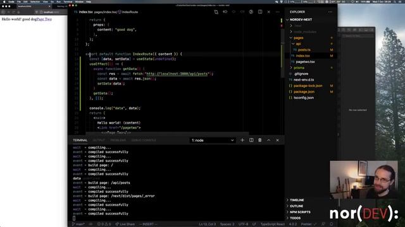Switch to the OUTPUT panel tab
The width and height of the screenshot is (405, 227).
pos(99,140)
